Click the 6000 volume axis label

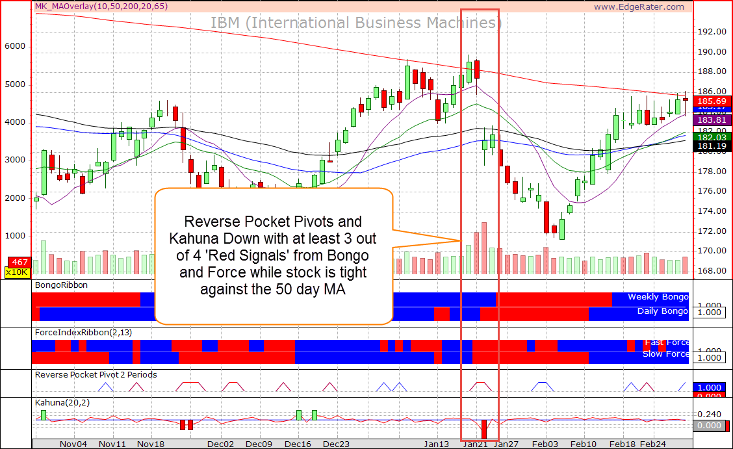pyautogui.click(x=15, y=46)
